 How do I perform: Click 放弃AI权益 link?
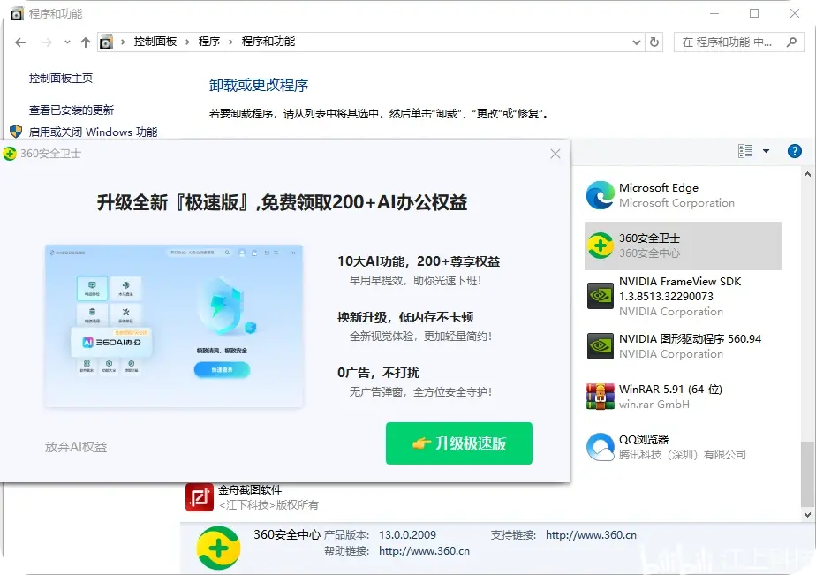click(76, 447)
